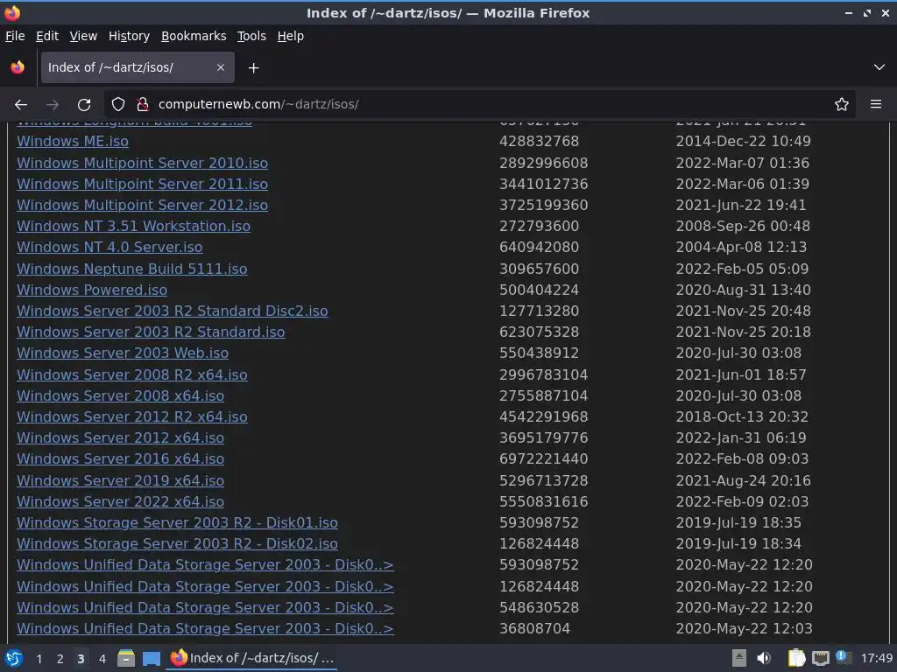Image resolution: width=897 pixels, height=672 pixels.
Task: Open the Help menu
Action: (x=291, y=36)
